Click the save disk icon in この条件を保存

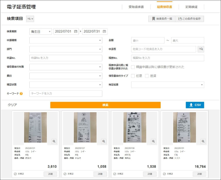180,19
